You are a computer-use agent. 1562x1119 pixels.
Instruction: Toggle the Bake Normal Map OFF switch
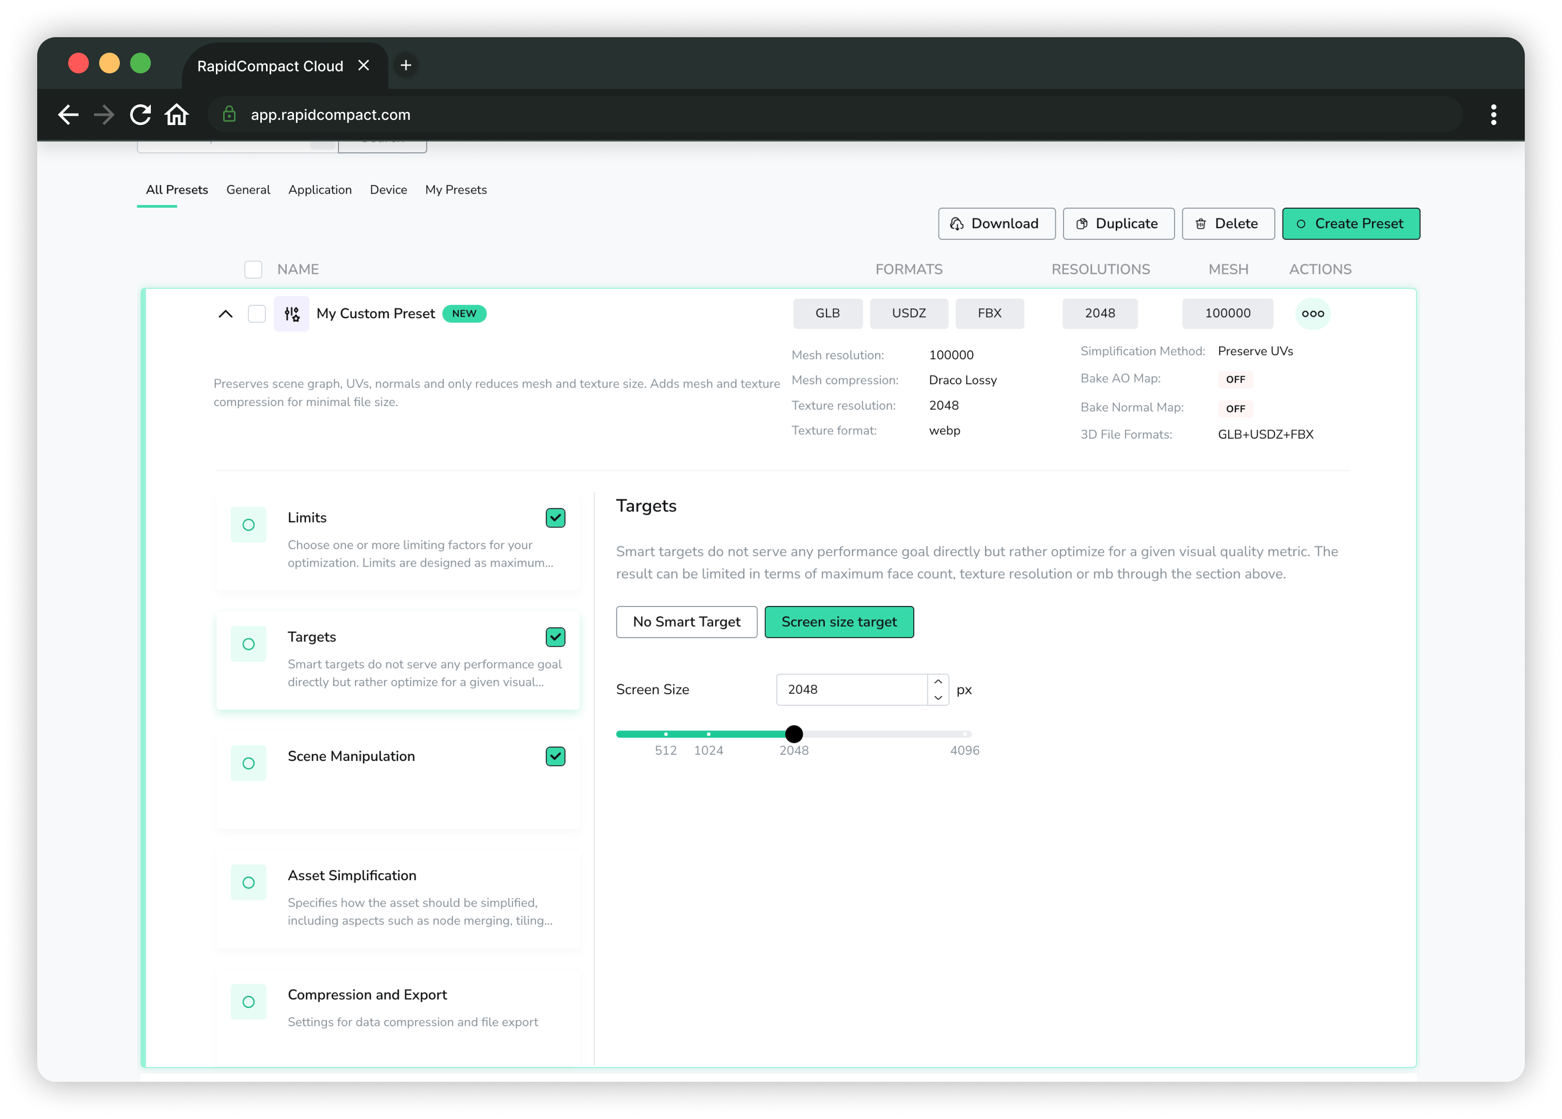[x=1236, y=409]
